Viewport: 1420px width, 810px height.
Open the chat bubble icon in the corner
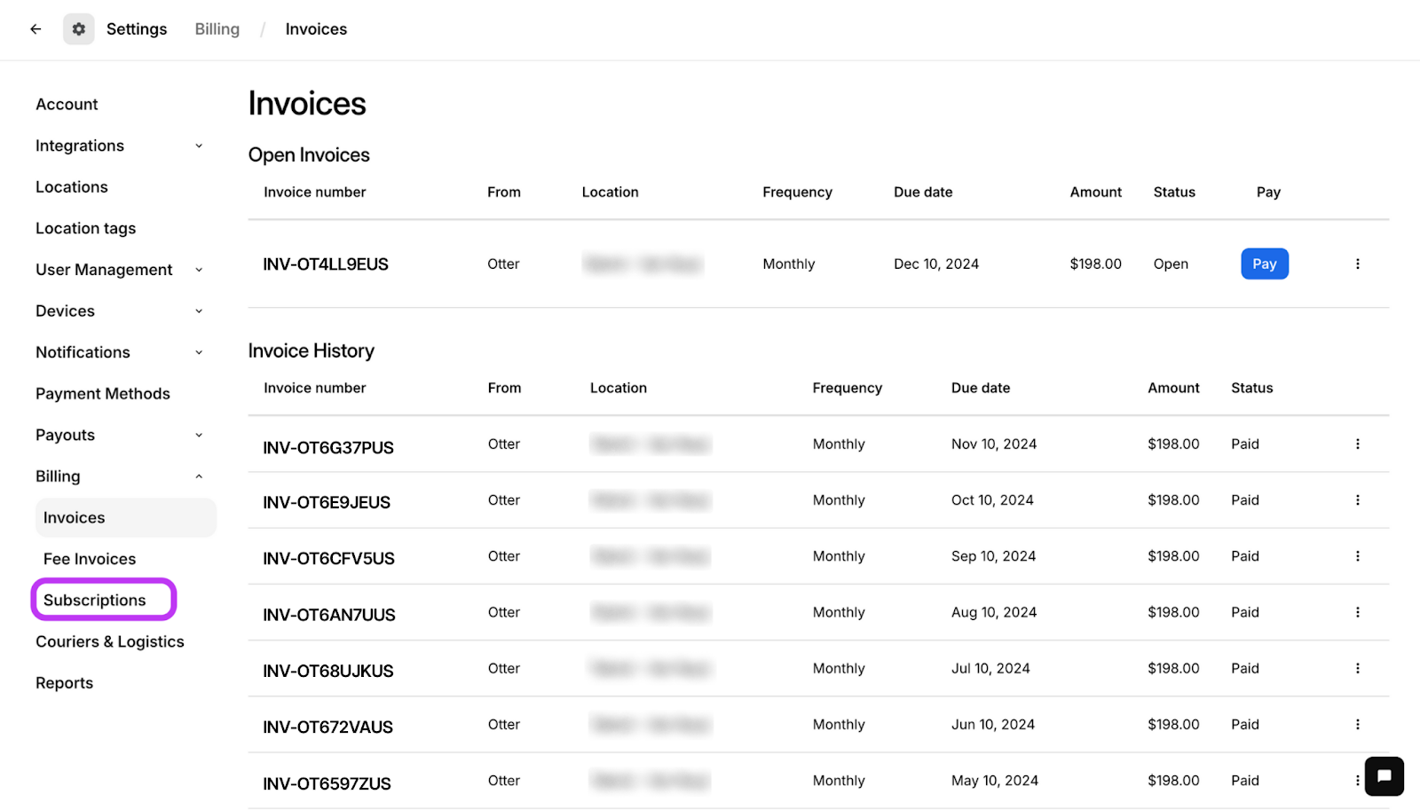[x=1384, y=776]
